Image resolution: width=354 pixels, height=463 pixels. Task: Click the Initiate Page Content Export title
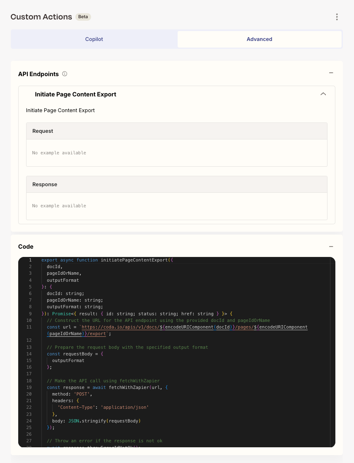coord(75,94)
